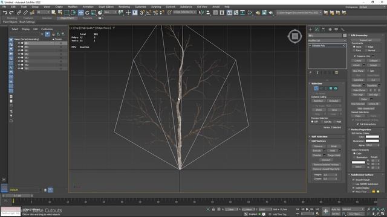Switch to Object Paint ribbon tab
The width and height of the screenshot is (387, 217).
click(x=67, y=18)
